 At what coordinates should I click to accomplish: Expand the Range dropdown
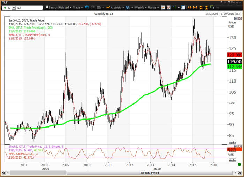[153, 7]
